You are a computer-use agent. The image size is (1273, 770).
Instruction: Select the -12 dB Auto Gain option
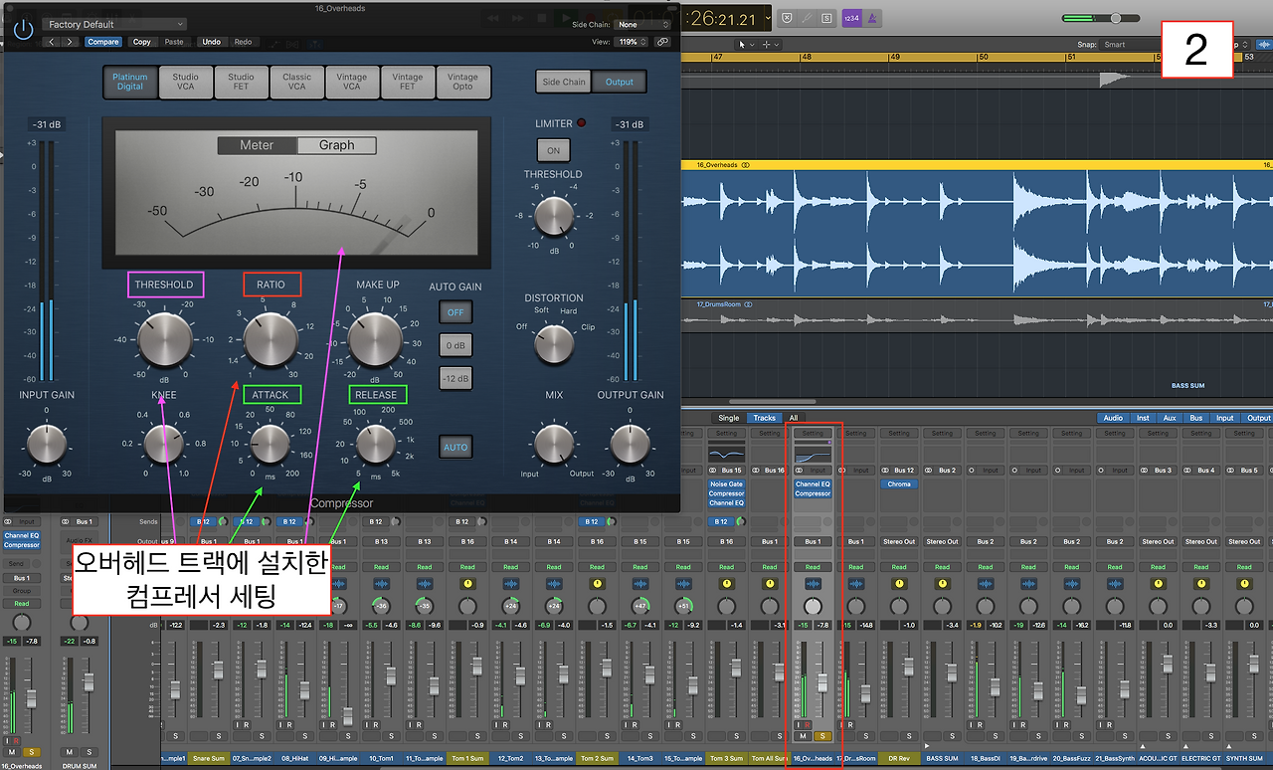coord(455,379)
